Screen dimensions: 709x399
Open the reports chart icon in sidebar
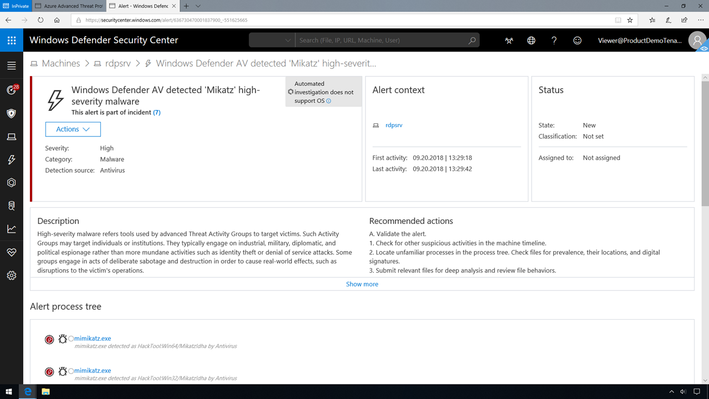click(12, 229)
